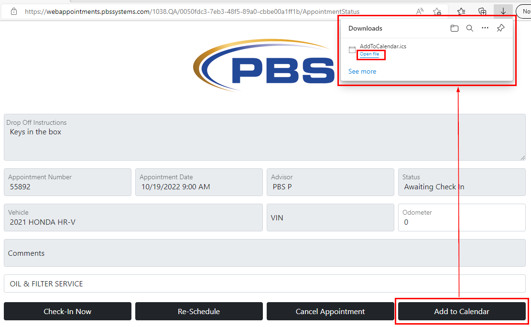Image resolution: width=531 pixels, height=327 pixels.
Task: Click Add to Calendar button
Action: click(462, 311)
